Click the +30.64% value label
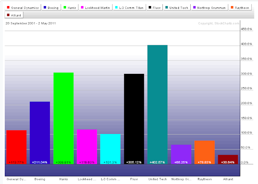This screenshot has width=258, height=184. pos(228,162)
